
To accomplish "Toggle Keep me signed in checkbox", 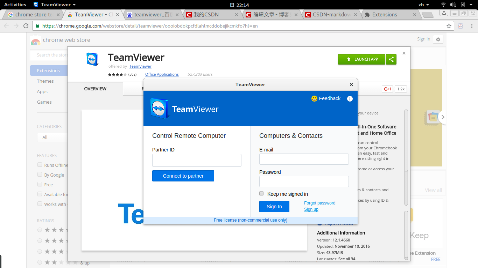I will [x=261, y=193].
